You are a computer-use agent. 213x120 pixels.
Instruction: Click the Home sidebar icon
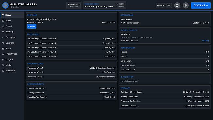[x=3, y=15]
